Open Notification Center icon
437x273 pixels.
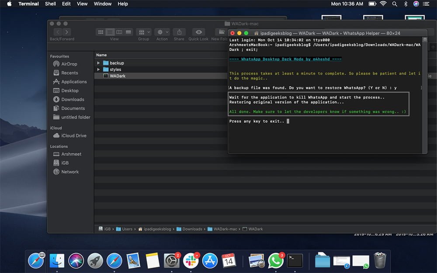[x=426, y=4]
